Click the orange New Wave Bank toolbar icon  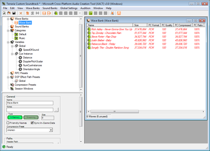pos(44,13)
